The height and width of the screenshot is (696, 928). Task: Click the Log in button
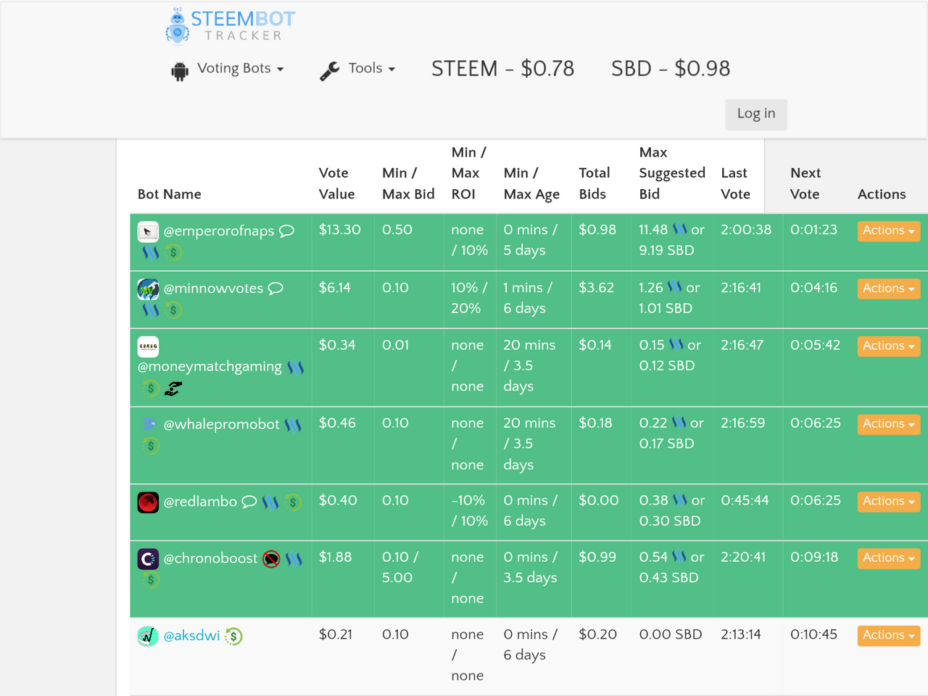click(756, 114)
